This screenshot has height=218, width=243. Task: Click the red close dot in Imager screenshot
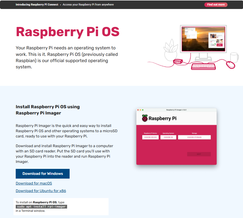pos(138,110)
